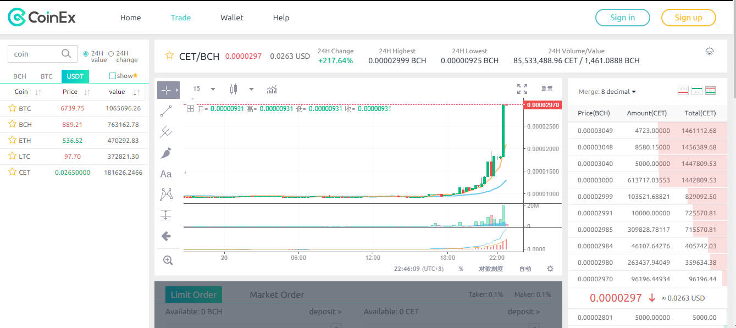
Task: Click the Sign up button
Action: (689, 18)
